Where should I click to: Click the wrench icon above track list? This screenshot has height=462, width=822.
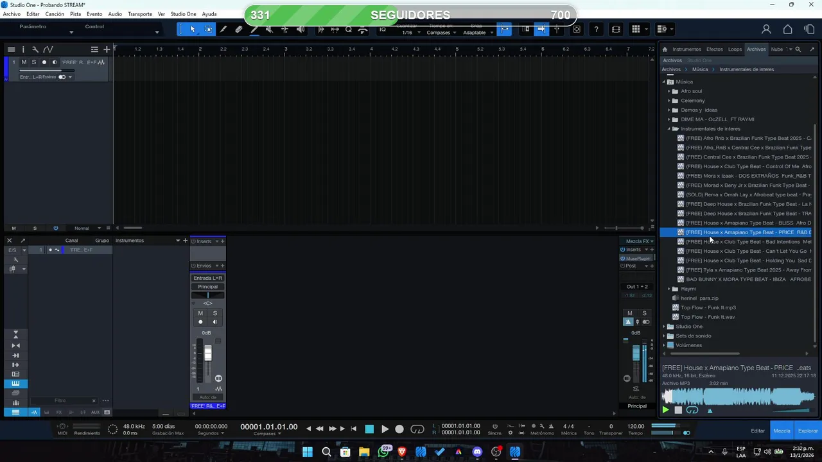(x=35, y=49)
